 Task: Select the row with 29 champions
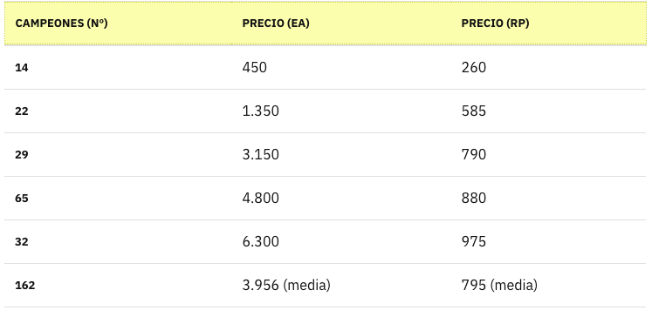pyautogui.click(x=326, y=155)
